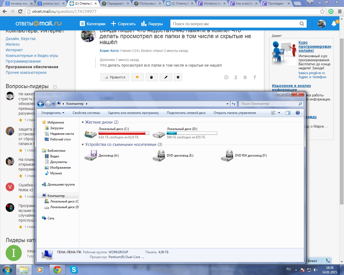Open Изображения library
This screenshot has height=275, width=344.
[60, 168]
